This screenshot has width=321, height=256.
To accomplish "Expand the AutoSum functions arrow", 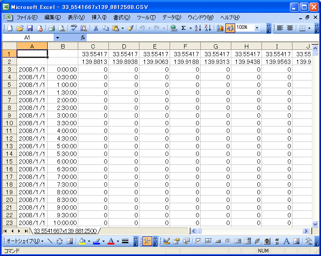I will coord(190,28).
